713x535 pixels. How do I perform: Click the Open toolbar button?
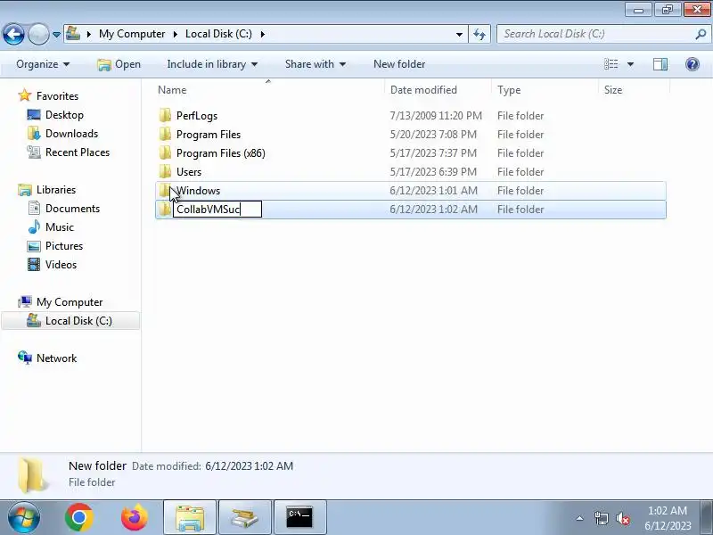[x=119, y=64]
